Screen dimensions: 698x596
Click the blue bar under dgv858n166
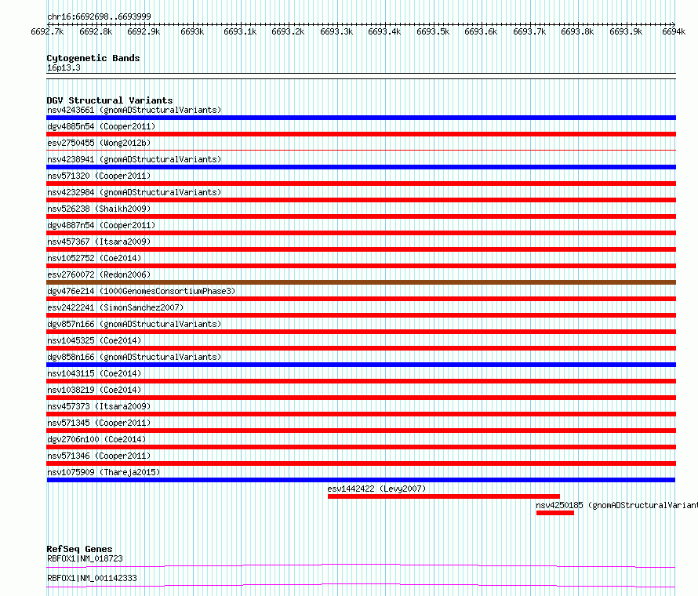(x=361, y=365)
